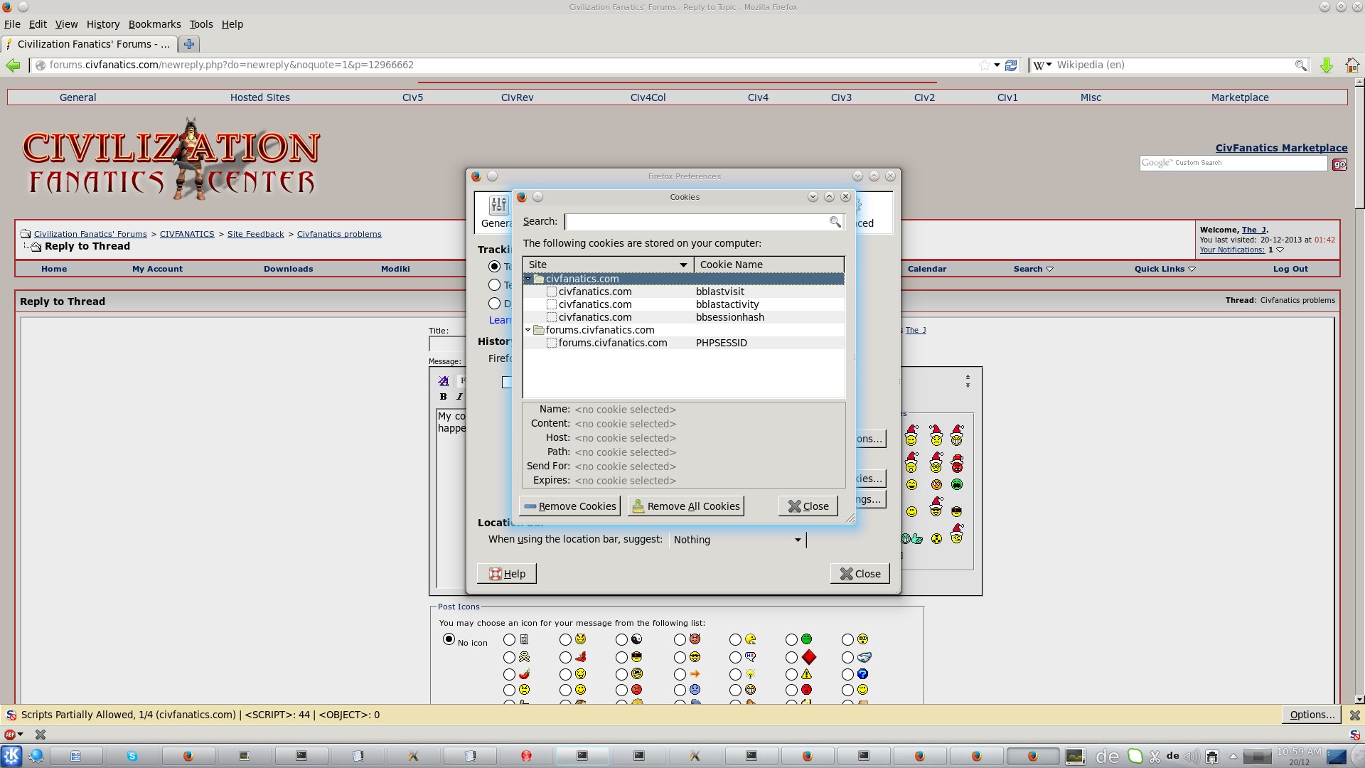This screenshot has width=1365, height=768.
Task: Open the location bar suggest dropdown showing Nothing
Action: coord(738,540)
